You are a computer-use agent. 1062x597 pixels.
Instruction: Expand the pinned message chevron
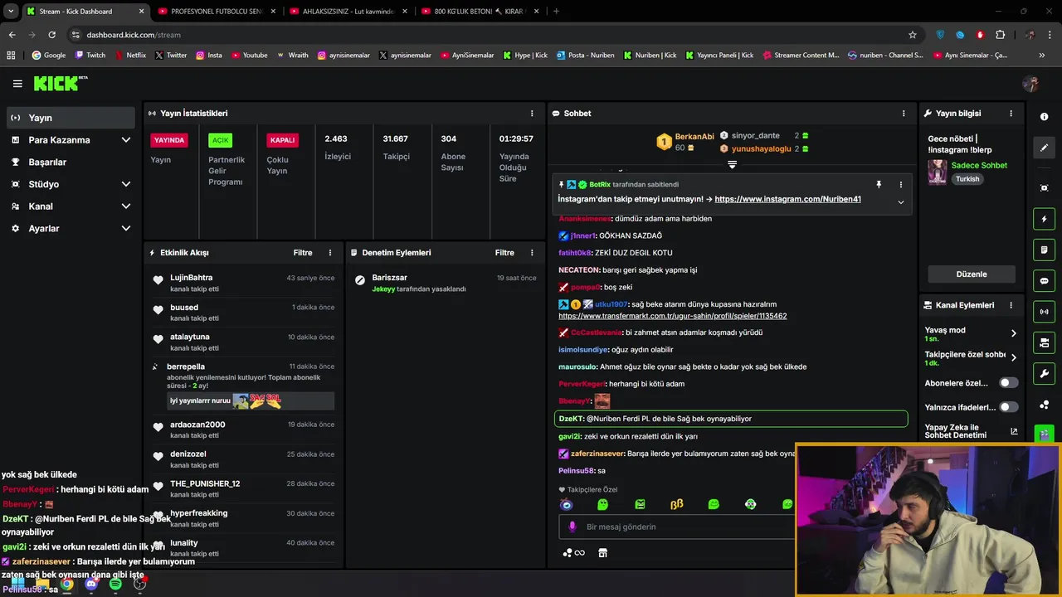(x=901, y=201)
